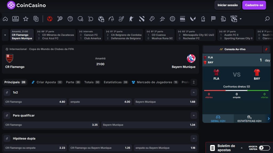Click the CoinCasino logo
The height and width of the screenshot is (153, 273).
pos(26,5)
